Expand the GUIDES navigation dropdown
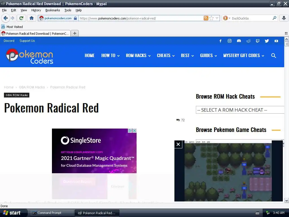Viewport: 289px width, 217px height. point(209,56)
